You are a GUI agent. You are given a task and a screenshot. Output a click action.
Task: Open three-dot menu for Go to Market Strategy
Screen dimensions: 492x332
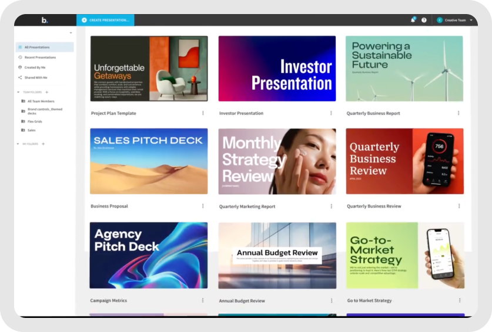click(x=460, y=300)
